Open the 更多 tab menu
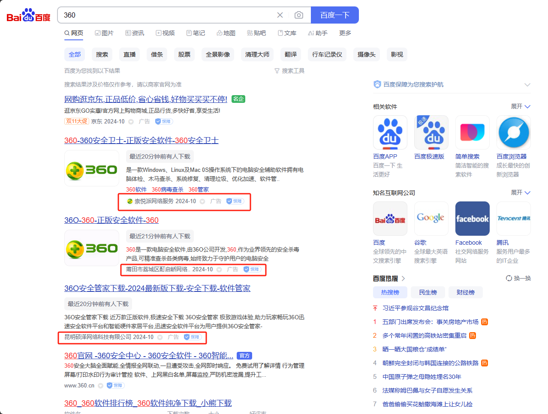 click(x=345, y=33)
